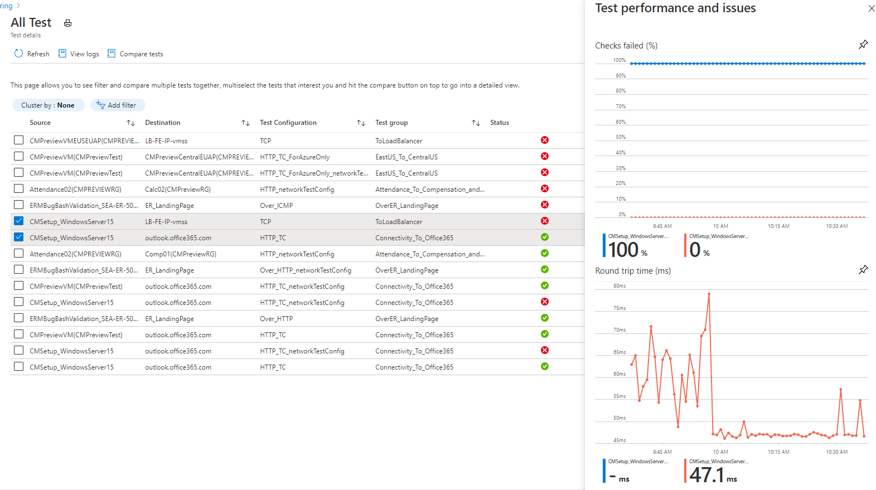Close the Test performance and issues panel
The height and width of the screenshot is (490, 876).
[x=871, y=8]
